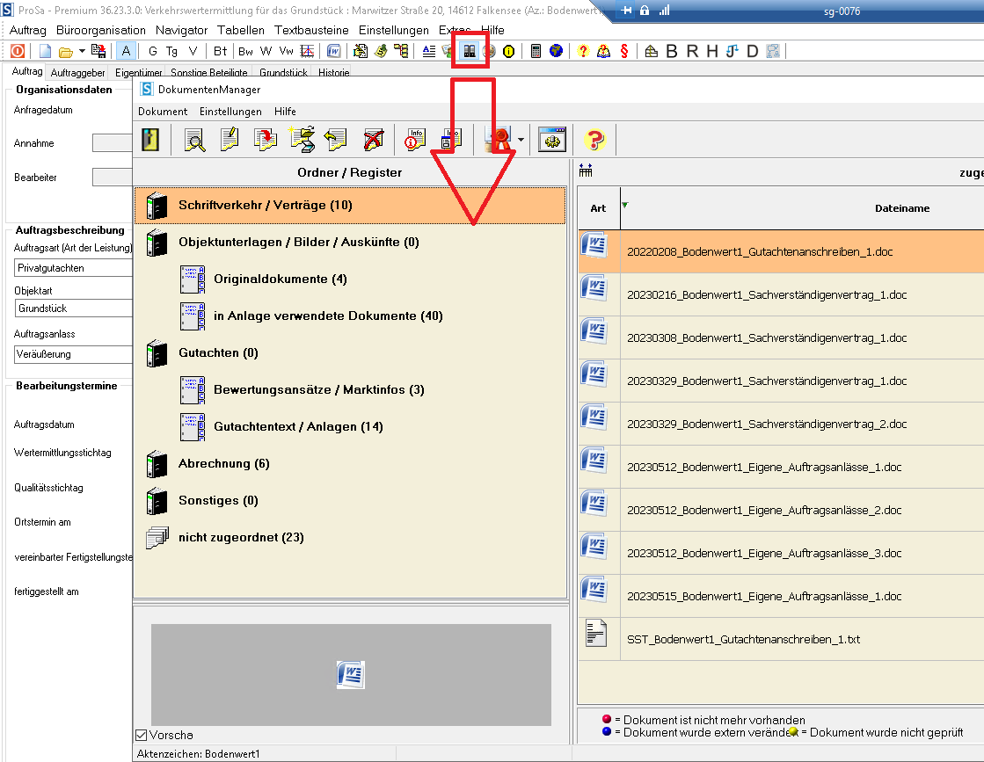Viewport: 984px width, 762px height.
Task: Open the calculator icon
Action: [536, 51]
